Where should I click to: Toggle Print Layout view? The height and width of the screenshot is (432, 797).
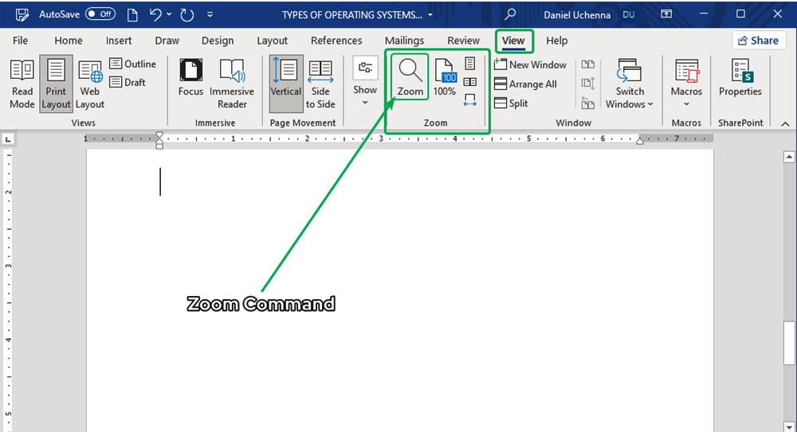click(56, 84)
